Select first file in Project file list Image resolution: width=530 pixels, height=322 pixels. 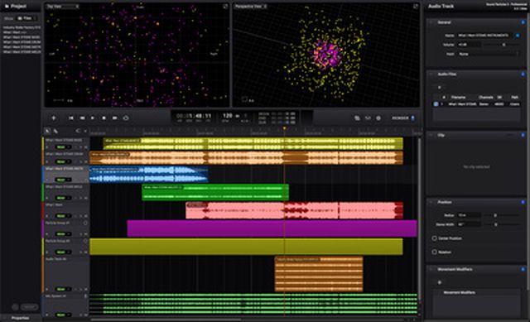(x=22, y=27)
